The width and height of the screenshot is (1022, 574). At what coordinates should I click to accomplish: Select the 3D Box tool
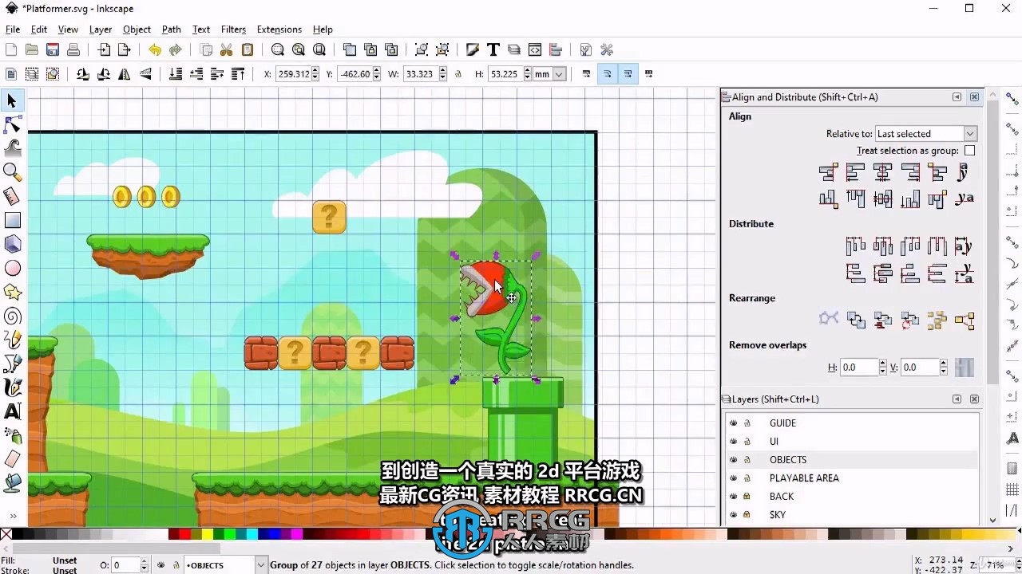12,244
